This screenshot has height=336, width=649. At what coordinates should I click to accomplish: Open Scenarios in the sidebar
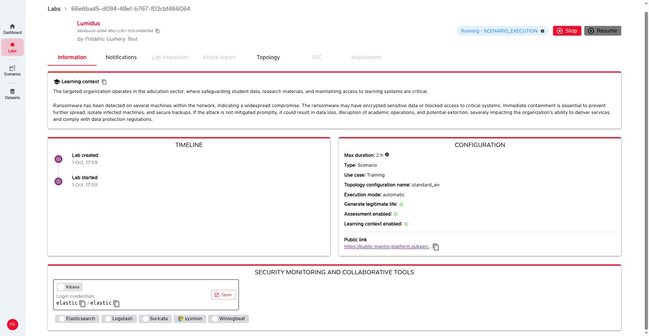[x=12, y=71]
